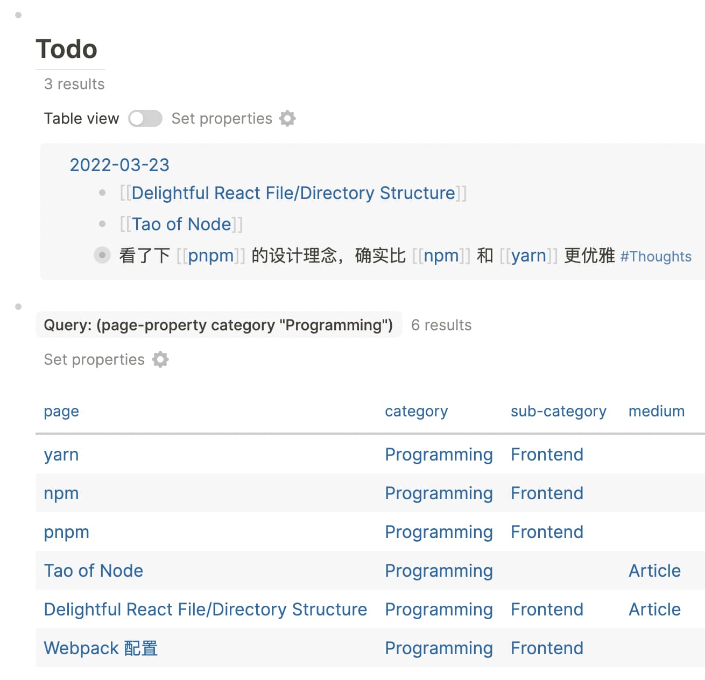Click the bullet next to the Query block
This screenshot has height=680, width=705.
click(x=18, y=307)
